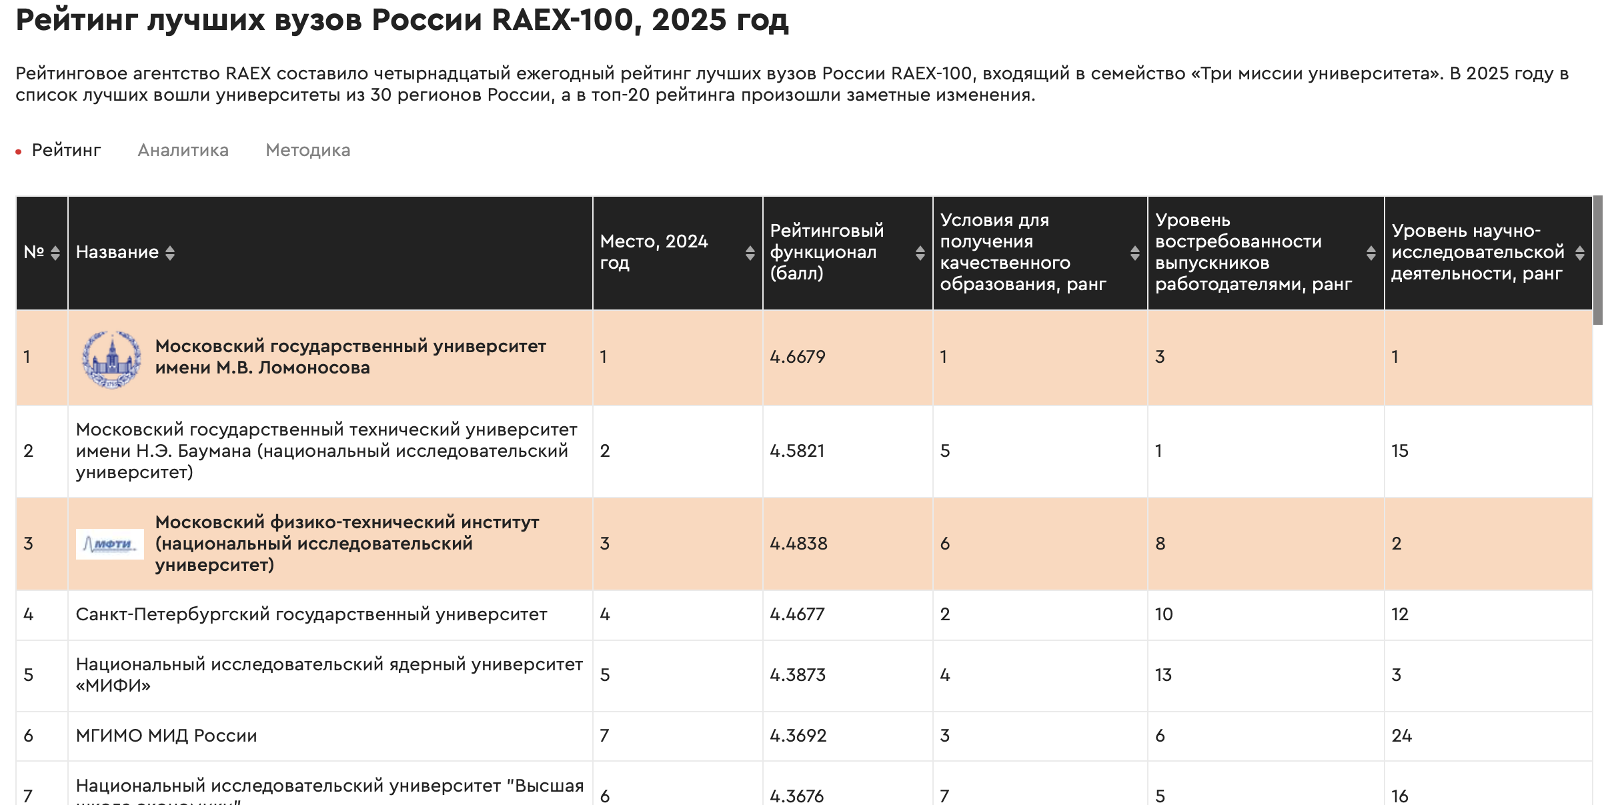Image resolution: width=1622 pixels, height=805 pixels.
Task: Click employer demand rank 13 in МИФИ row
Action: click(x=1164, y=675)
